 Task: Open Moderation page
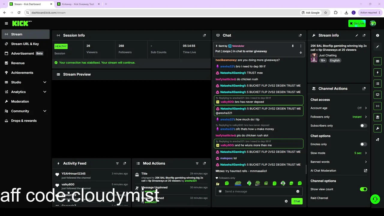(25, 101)
